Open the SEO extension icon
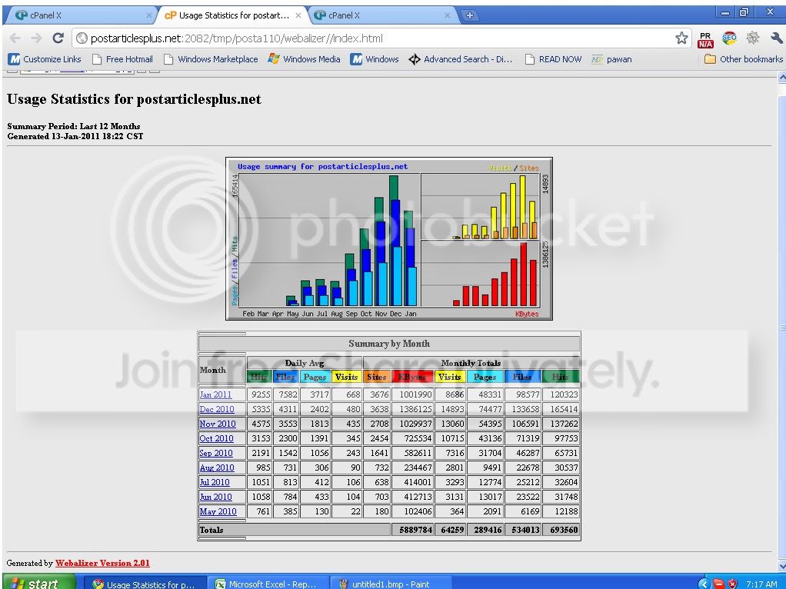The width and height of the screenshot is (786, 589). [x=729, y=38]
